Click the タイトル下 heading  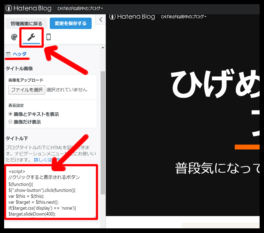(17, 139)
